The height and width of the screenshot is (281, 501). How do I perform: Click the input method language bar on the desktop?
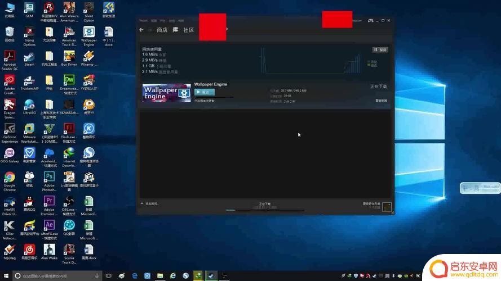(480, 188)
